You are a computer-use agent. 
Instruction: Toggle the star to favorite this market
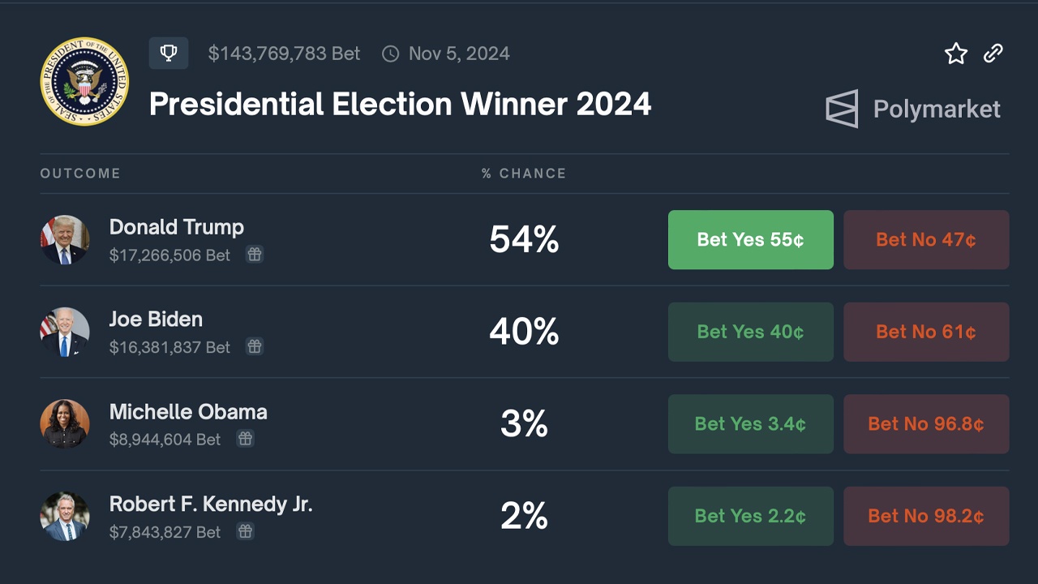point(956,53)
